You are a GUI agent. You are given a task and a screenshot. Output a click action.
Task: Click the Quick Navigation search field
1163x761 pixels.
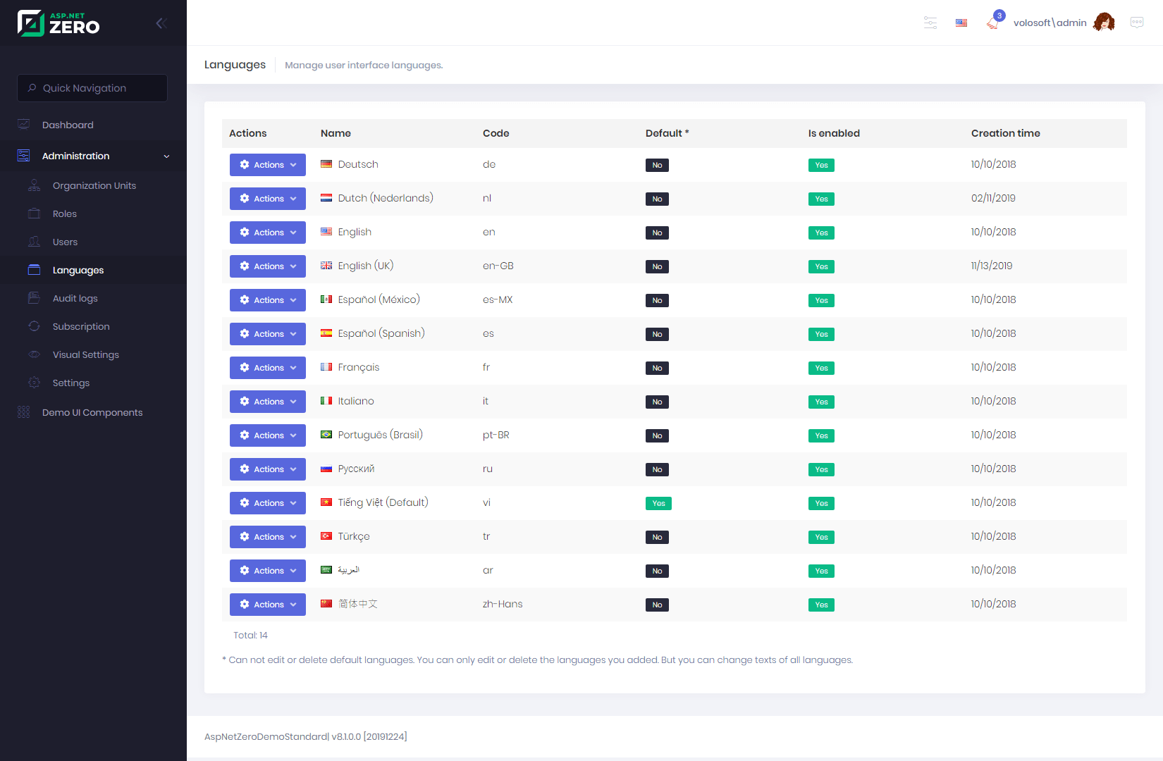coord(92,88)
